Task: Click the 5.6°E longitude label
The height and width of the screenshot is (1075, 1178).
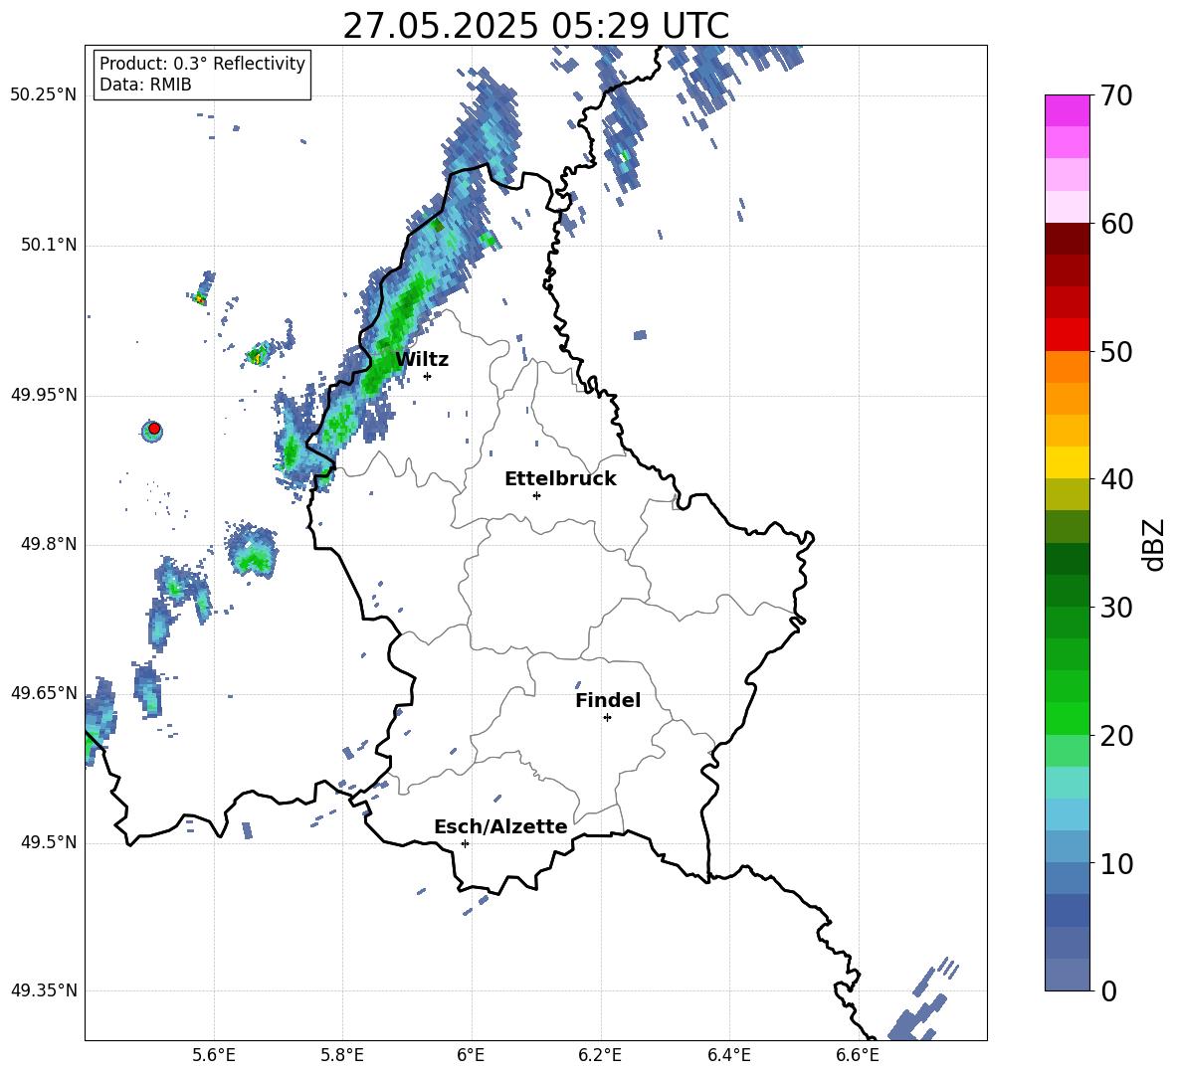Action: coord(214,1055)
